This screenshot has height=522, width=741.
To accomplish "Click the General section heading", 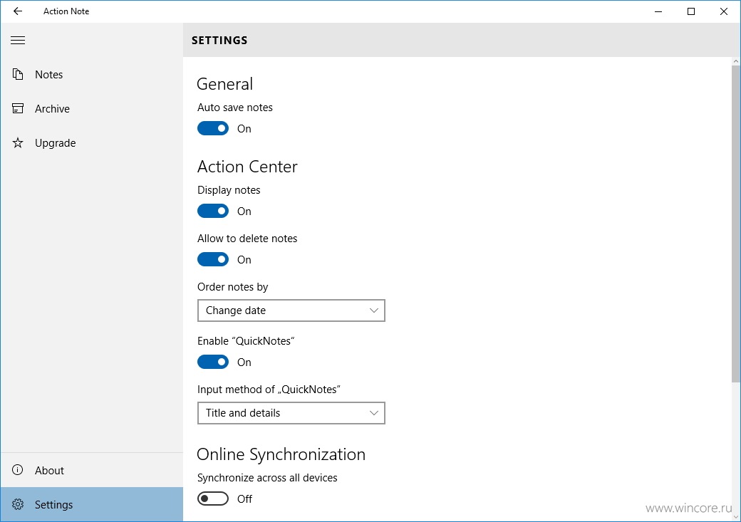I will pyautogui.click(x=225, y=84).
